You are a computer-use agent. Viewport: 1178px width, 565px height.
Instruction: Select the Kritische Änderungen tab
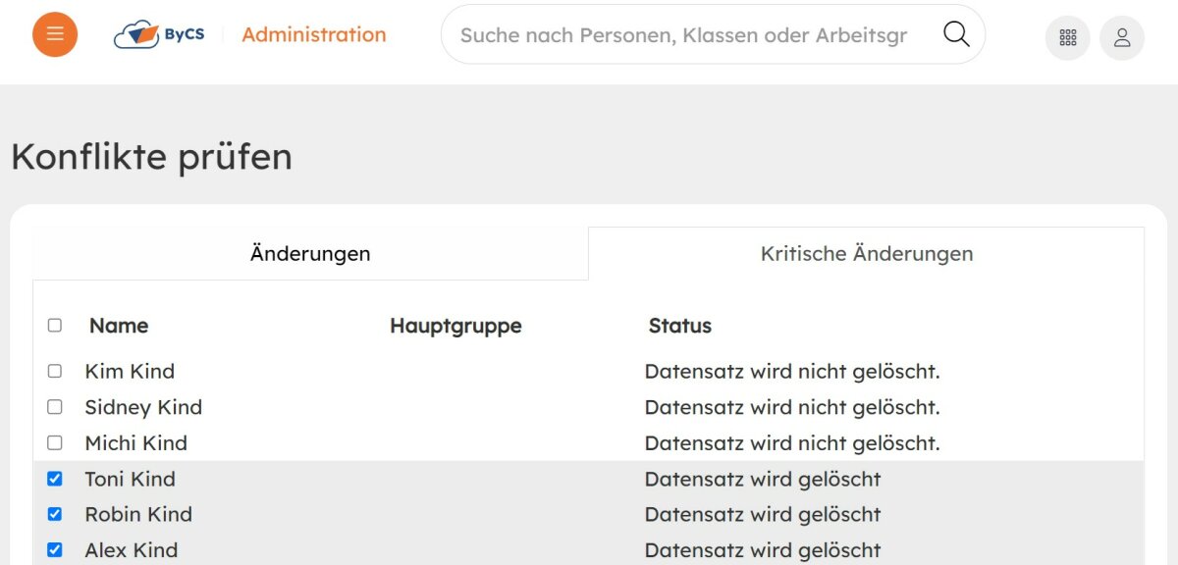click(x=866, y=253)
